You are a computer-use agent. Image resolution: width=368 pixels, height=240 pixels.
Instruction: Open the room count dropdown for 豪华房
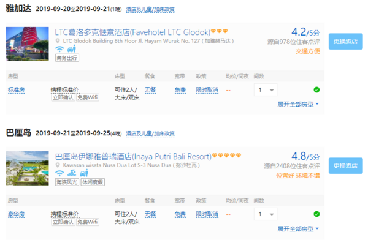[x=266, y=214]
